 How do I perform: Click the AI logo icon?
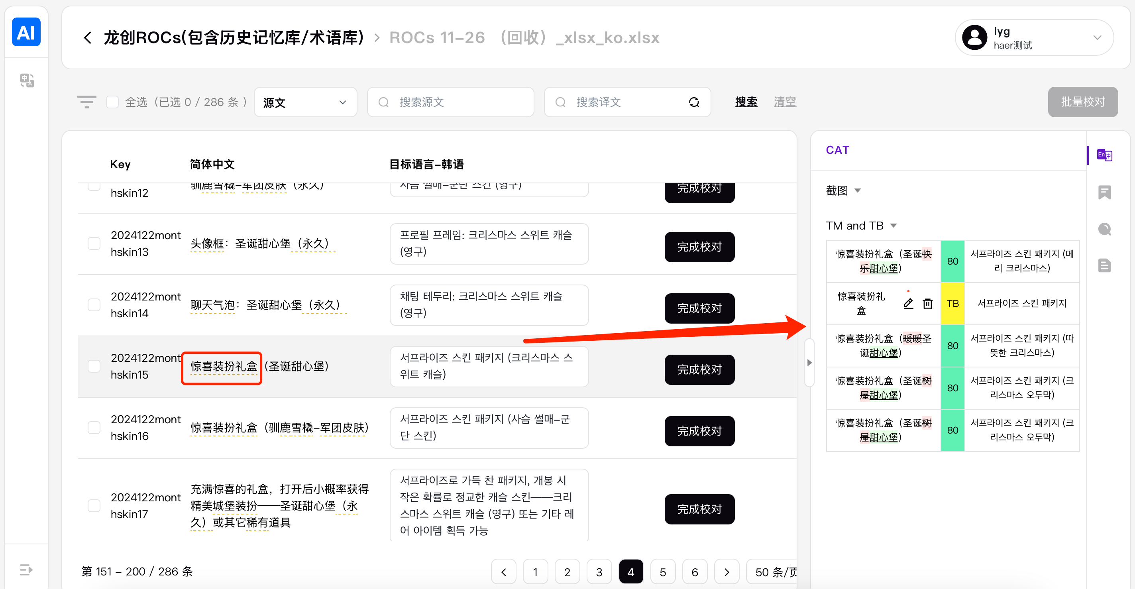[x=26, y=32]
